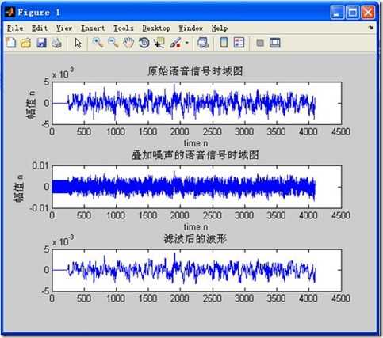Click the middle plot's time n label
The height and width of the screenshot is (338, 383).
pyautogui.click(x=196, y=227)
